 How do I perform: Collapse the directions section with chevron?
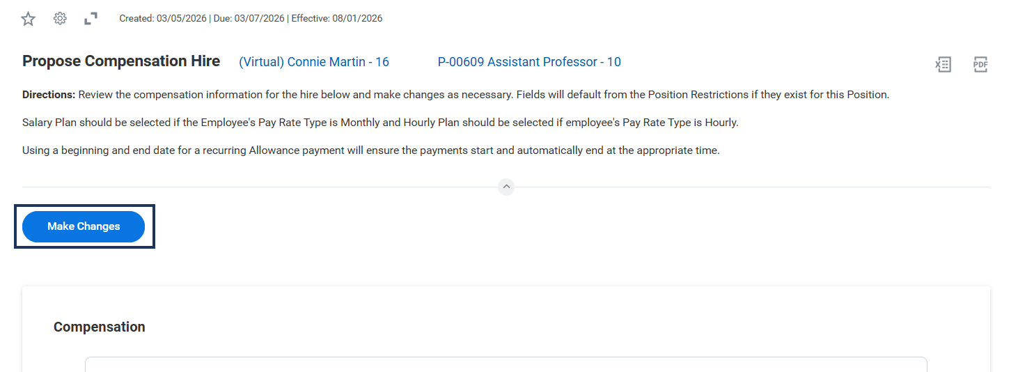[506, 187]
